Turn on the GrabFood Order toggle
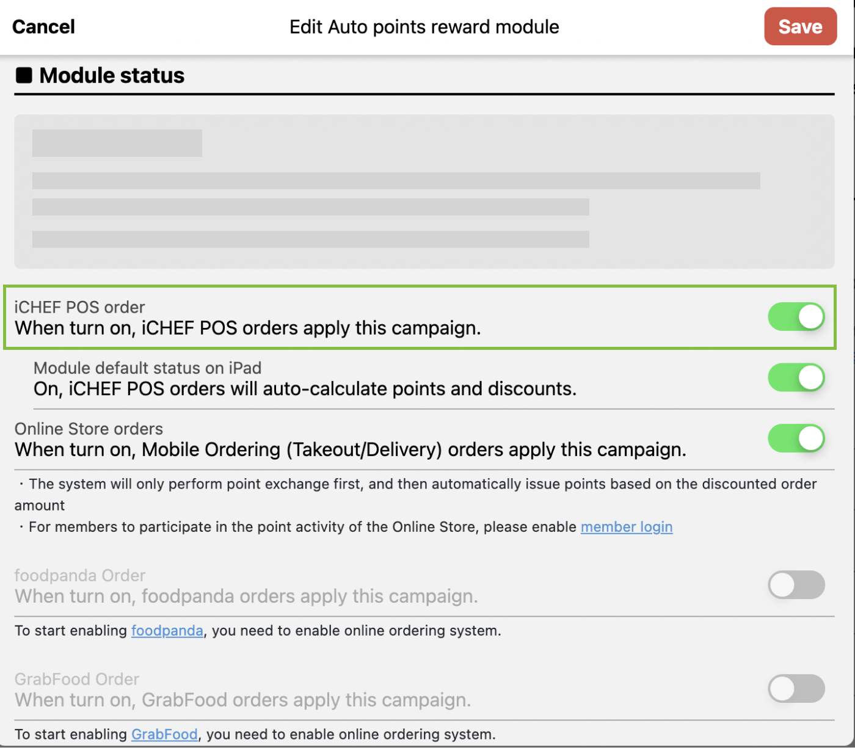The image size is (855, 748). [x=796, y=689]
